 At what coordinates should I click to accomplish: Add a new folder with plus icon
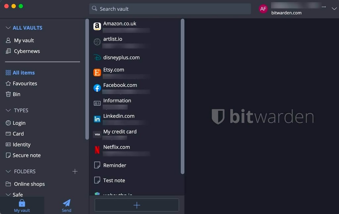tap(75, 171)
